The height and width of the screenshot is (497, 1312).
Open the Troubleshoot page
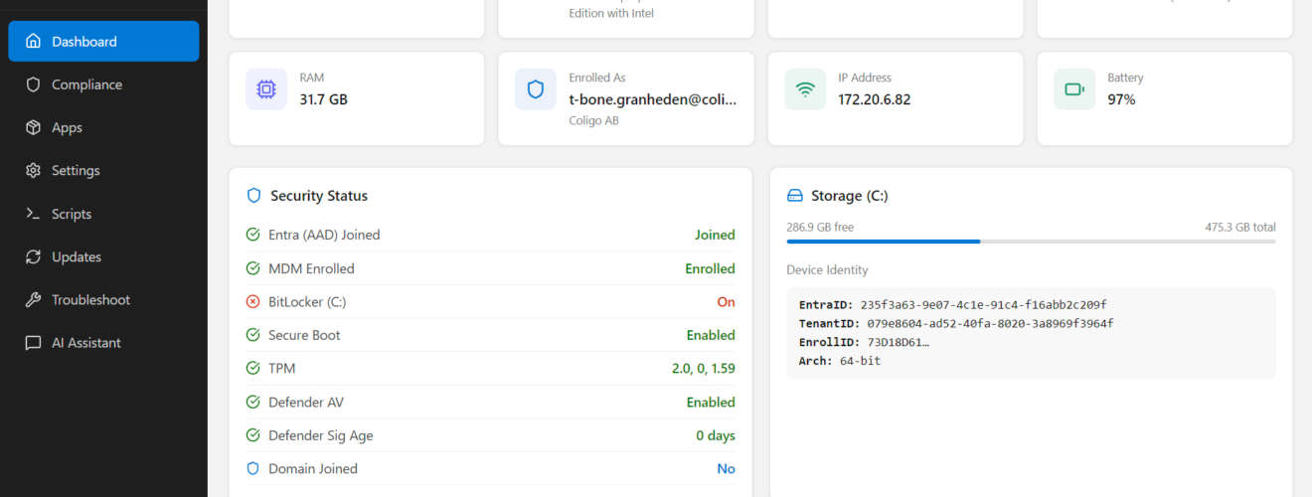[x=90, y=299]
